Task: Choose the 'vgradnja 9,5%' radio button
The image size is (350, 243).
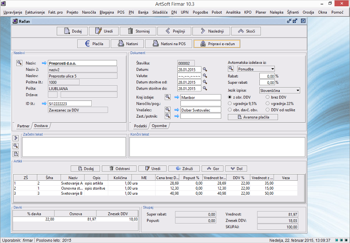Action: 230,104
